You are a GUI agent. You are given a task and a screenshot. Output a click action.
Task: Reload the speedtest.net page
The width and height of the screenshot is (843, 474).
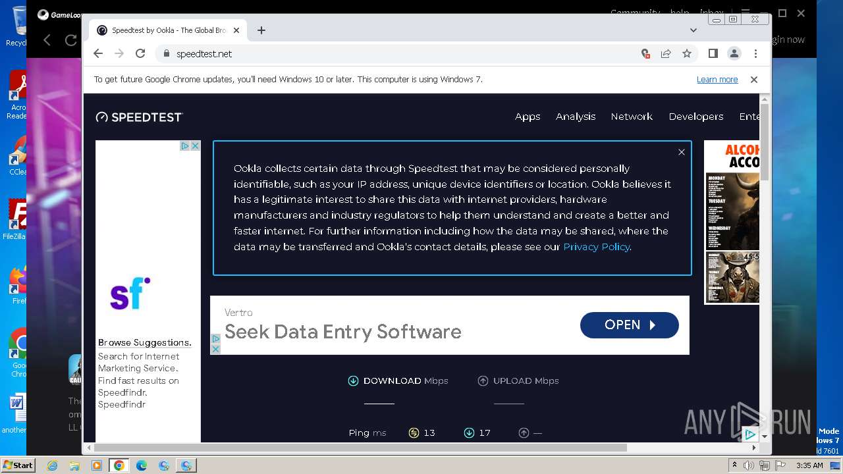(x=140, y=53)
